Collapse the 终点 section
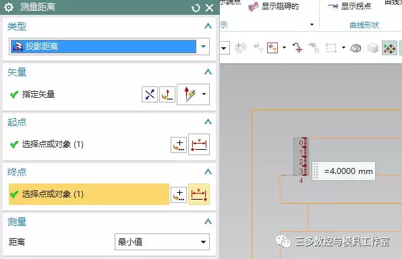Screen dimensions: 402x259 coord(208,171)
